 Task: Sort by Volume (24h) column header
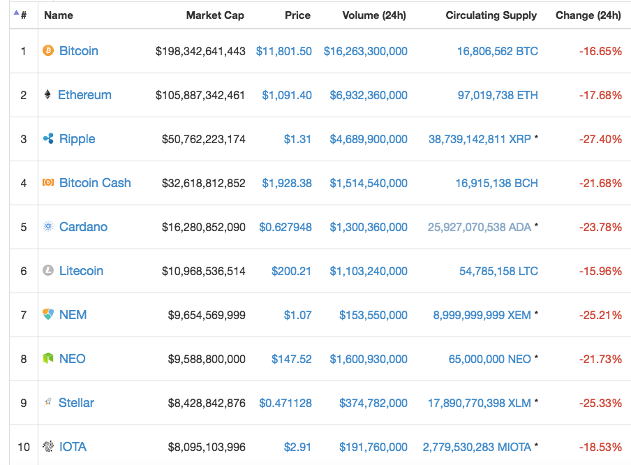373,15
